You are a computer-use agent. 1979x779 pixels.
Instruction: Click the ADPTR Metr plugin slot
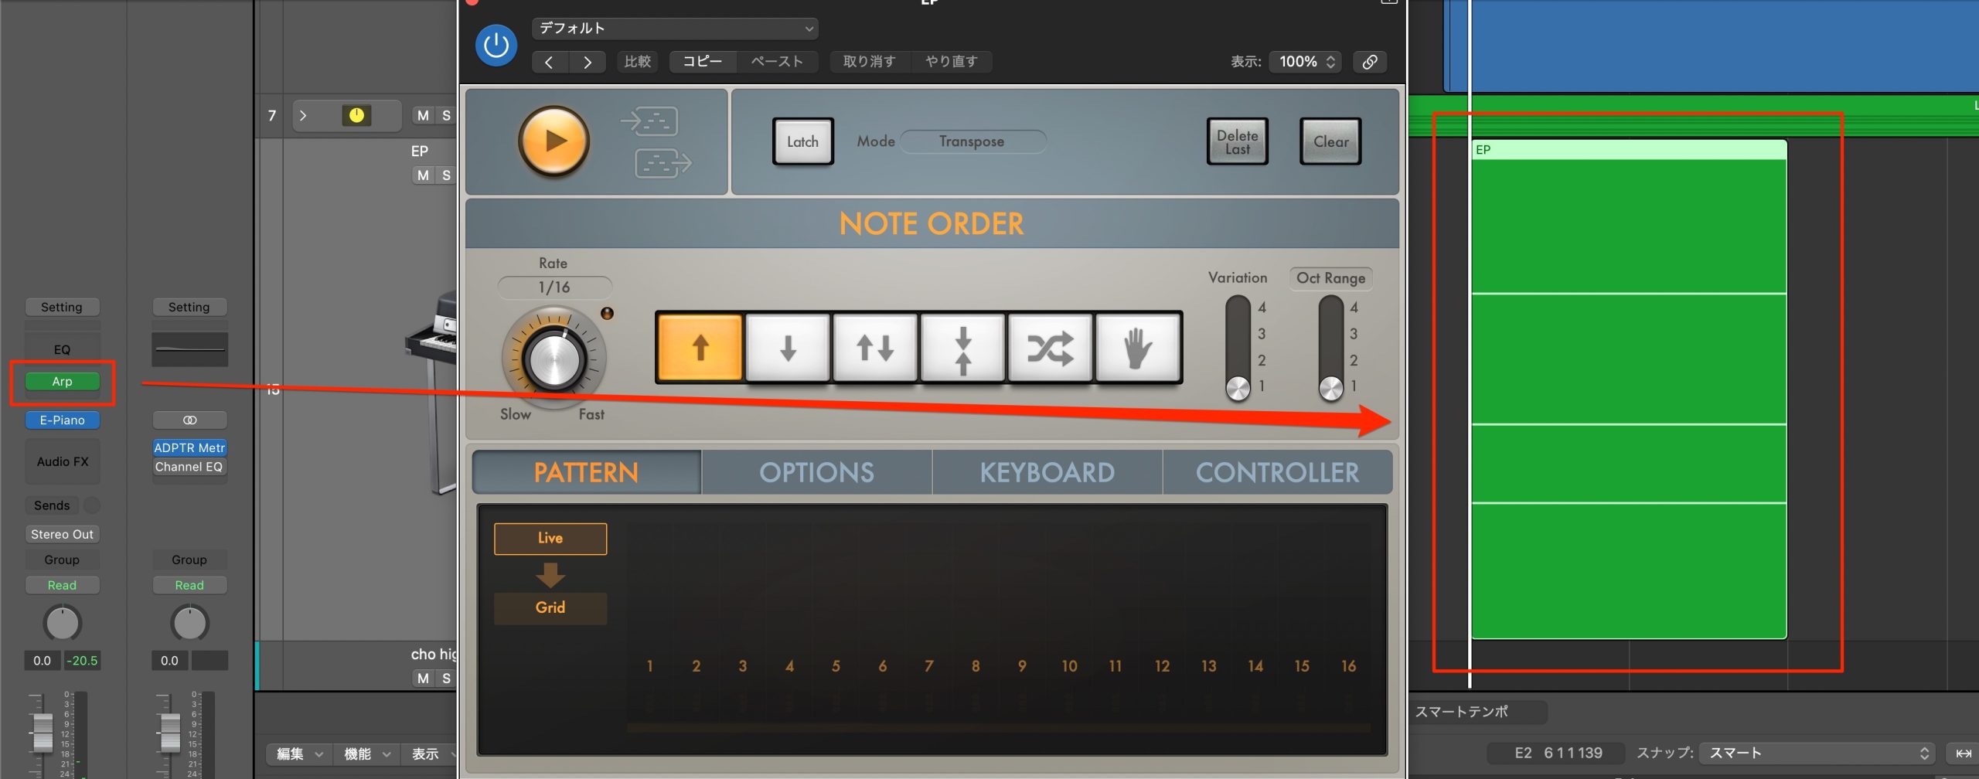coord(189,448)
